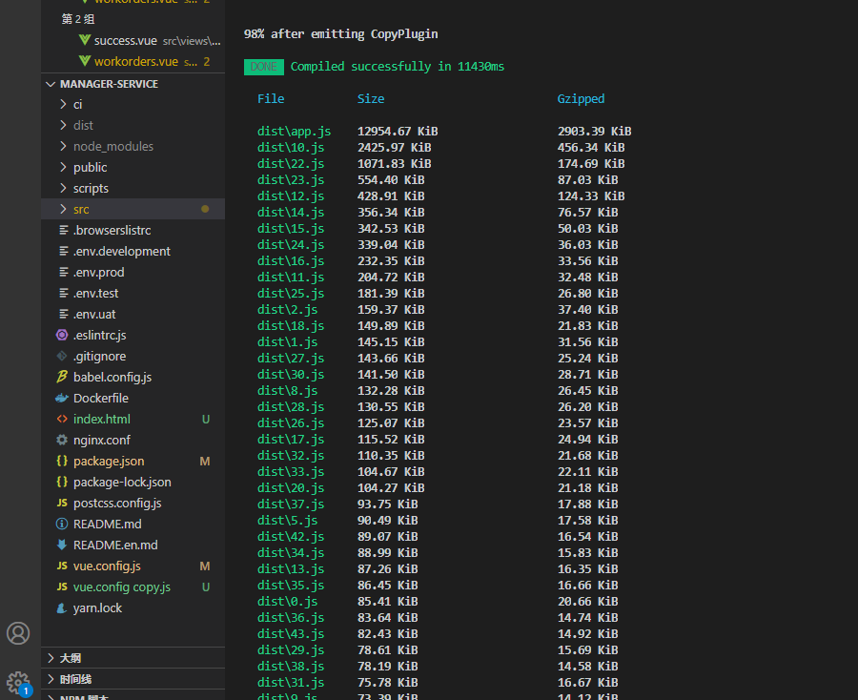Screen dimensions: 858x700
Task: Click the 98% after emitting CopyPlugin line
Action: point(341,34)
